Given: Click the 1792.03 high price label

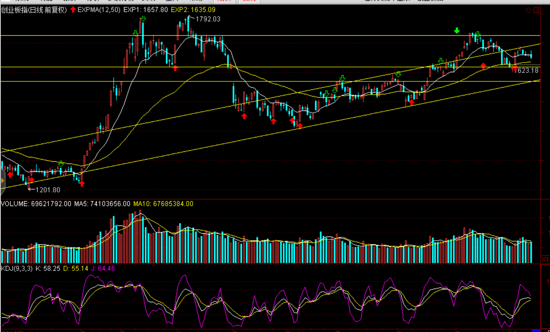Looking at the screenshot, I should 208,19.
